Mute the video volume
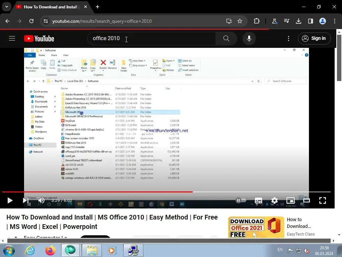The image size is (342, 257). click(x=41, y=200)
